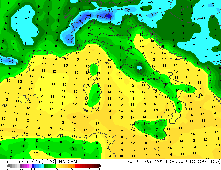This screenshot has height=170, width=221.
Task: Click the "NAVGEM" model name
Action: click(x=68, y=162)
